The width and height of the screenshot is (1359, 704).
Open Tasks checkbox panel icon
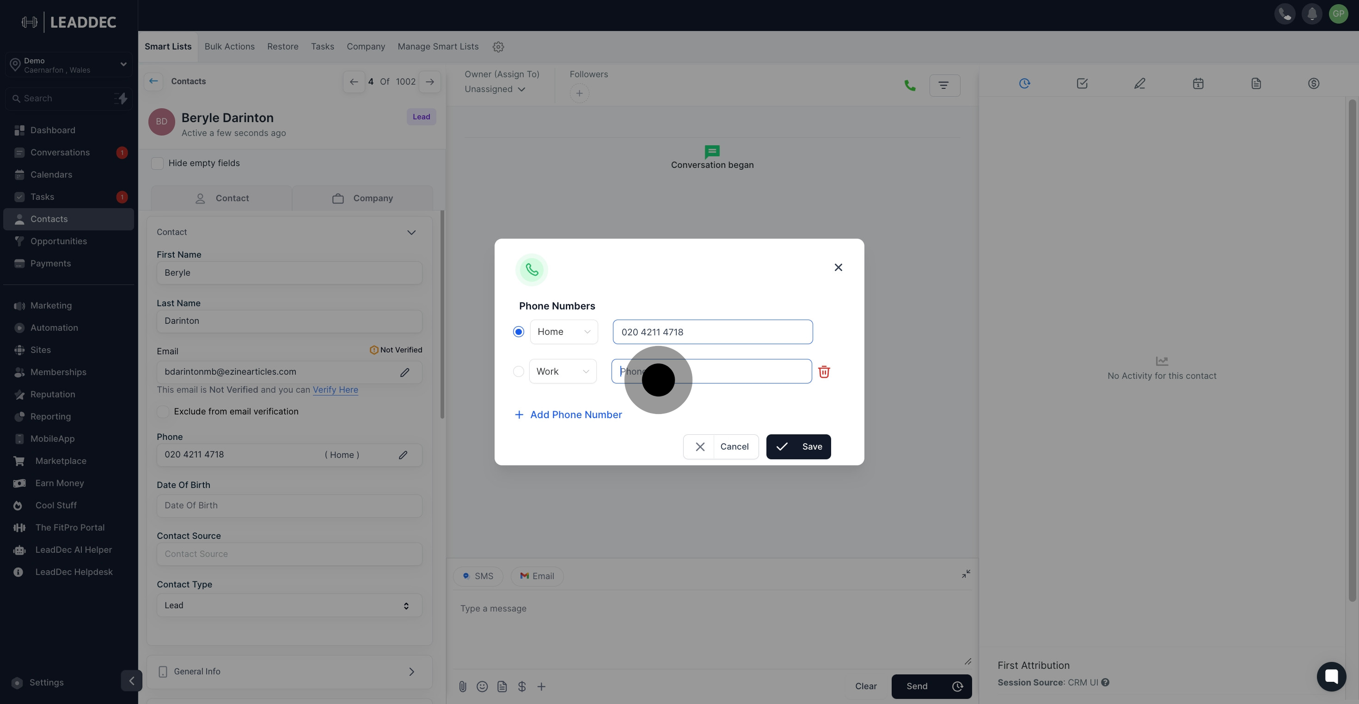[x=1082, y=83]
